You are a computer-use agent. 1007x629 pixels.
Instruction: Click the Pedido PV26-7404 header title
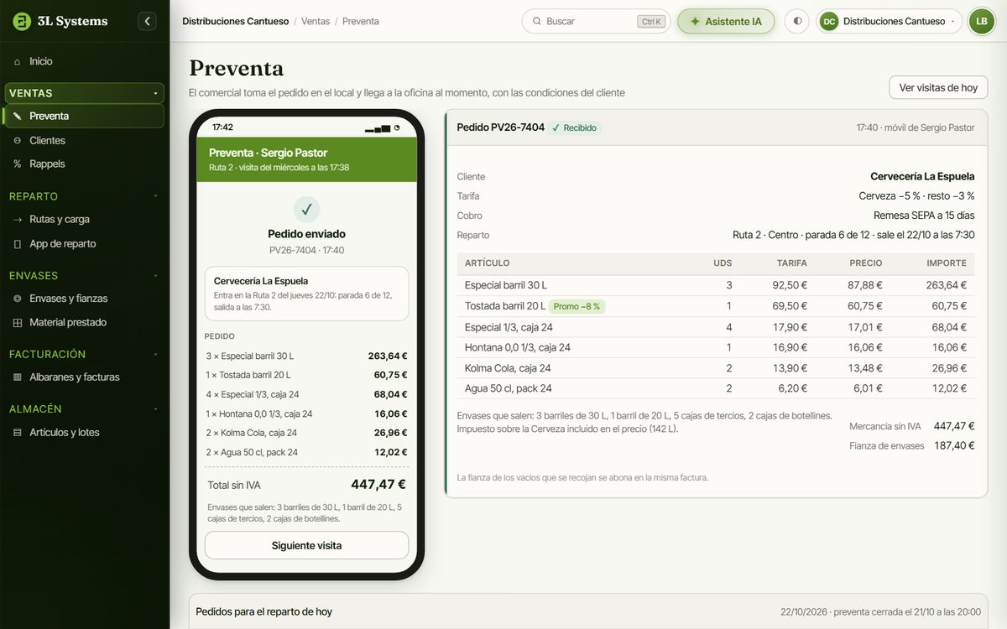[x=501, y=127]
